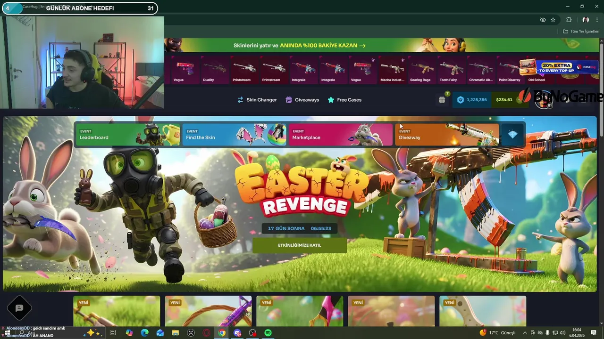604x339 pixels.
Task: Click the event countdown 06:55:23
Action: pos(321,228)
